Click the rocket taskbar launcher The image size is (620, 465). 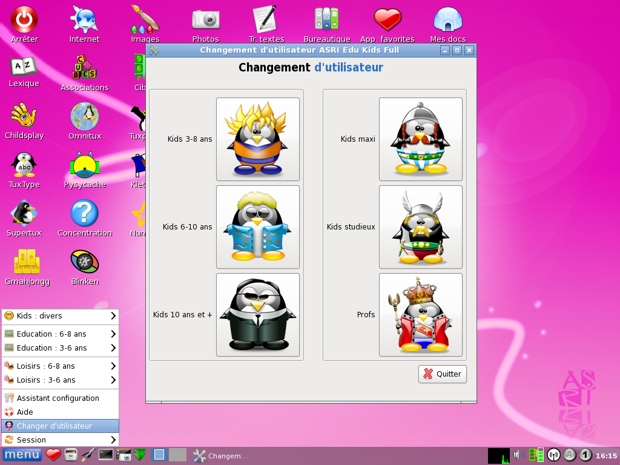click(x=88, y=455)
